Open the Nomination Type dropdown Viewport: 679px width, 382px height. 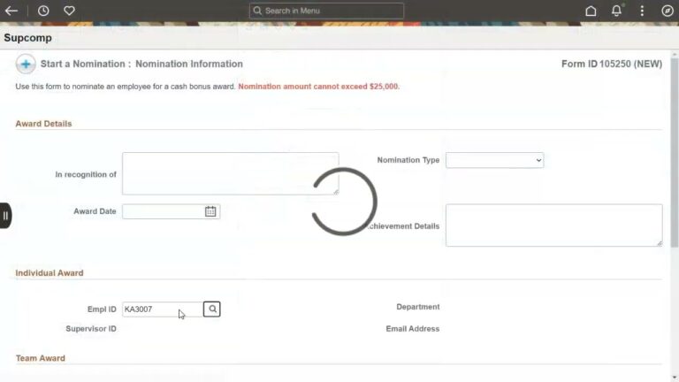pyautogui.click(x=494, y=160)
